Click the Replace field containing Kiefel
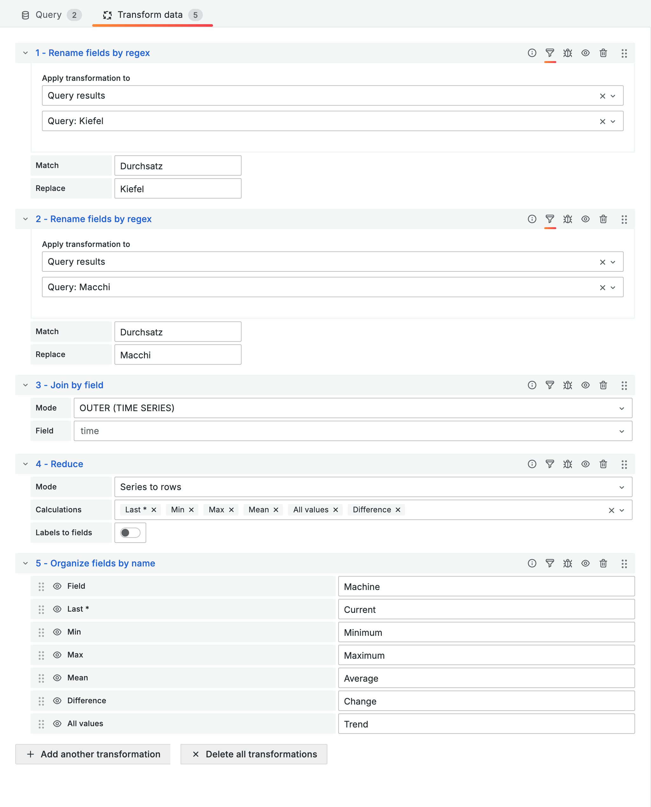Viewport: 651px width, 807px height. [x=178, y=188]
